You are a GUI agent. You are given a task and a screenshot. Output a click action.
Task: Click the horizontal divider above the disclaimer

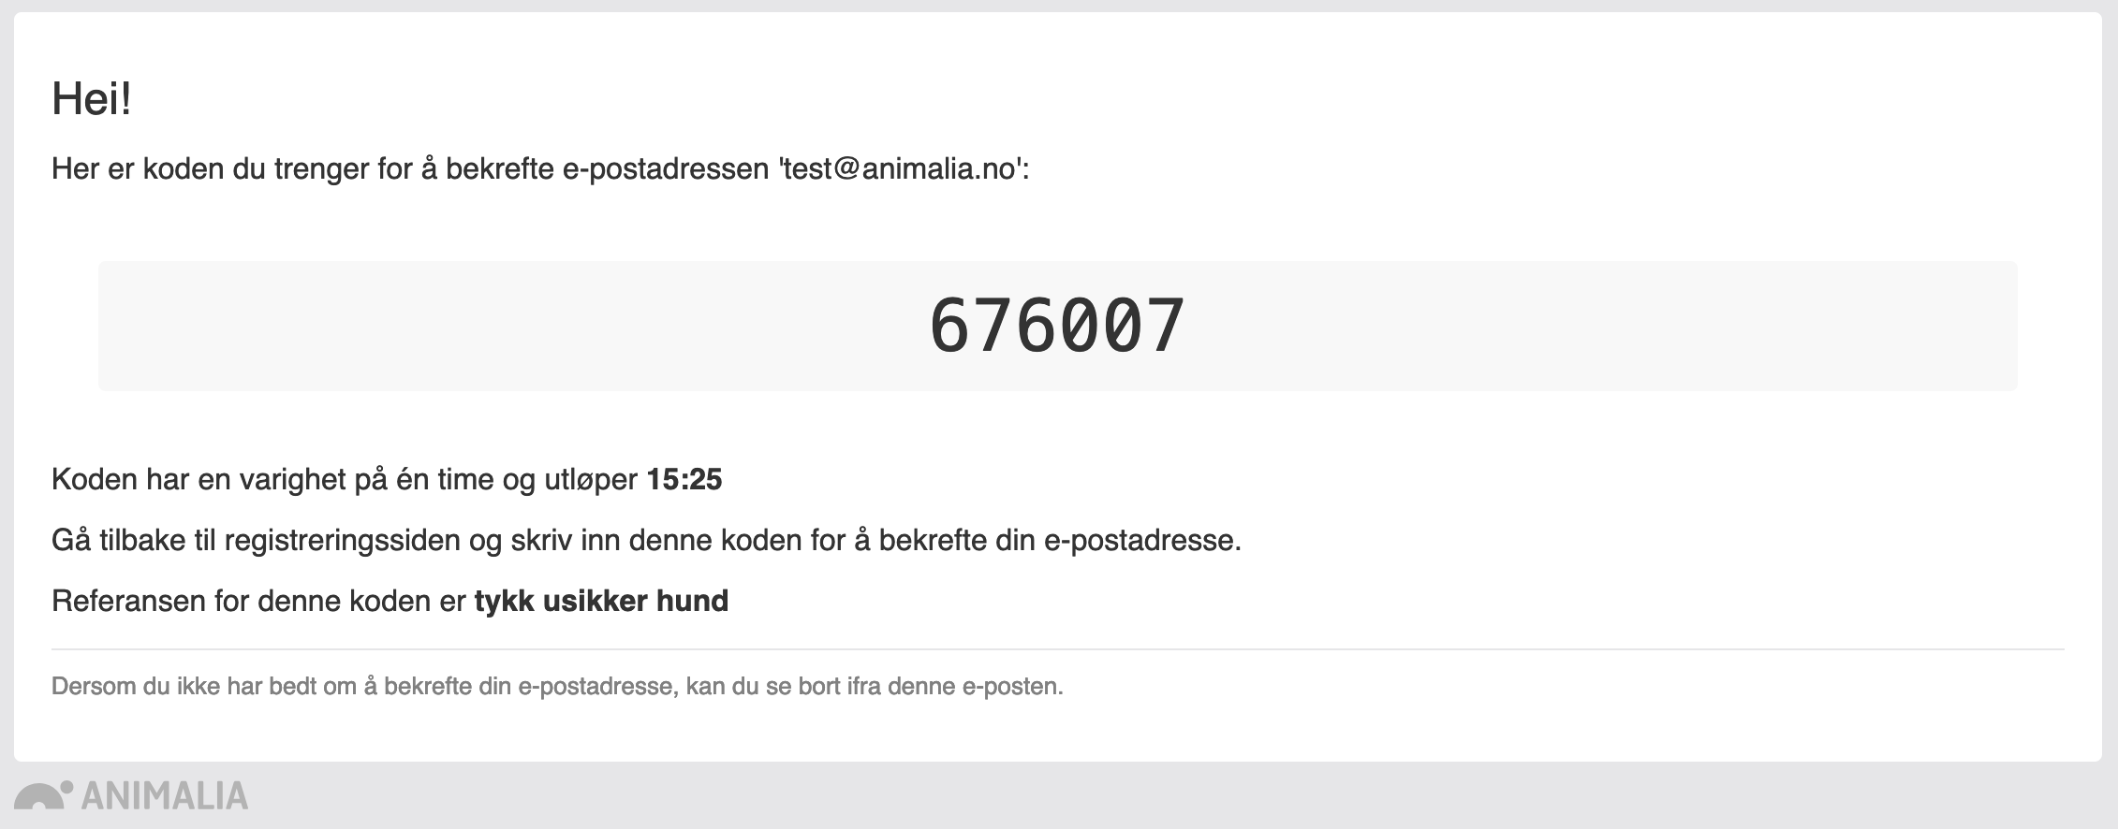(x=1058, y=649)
